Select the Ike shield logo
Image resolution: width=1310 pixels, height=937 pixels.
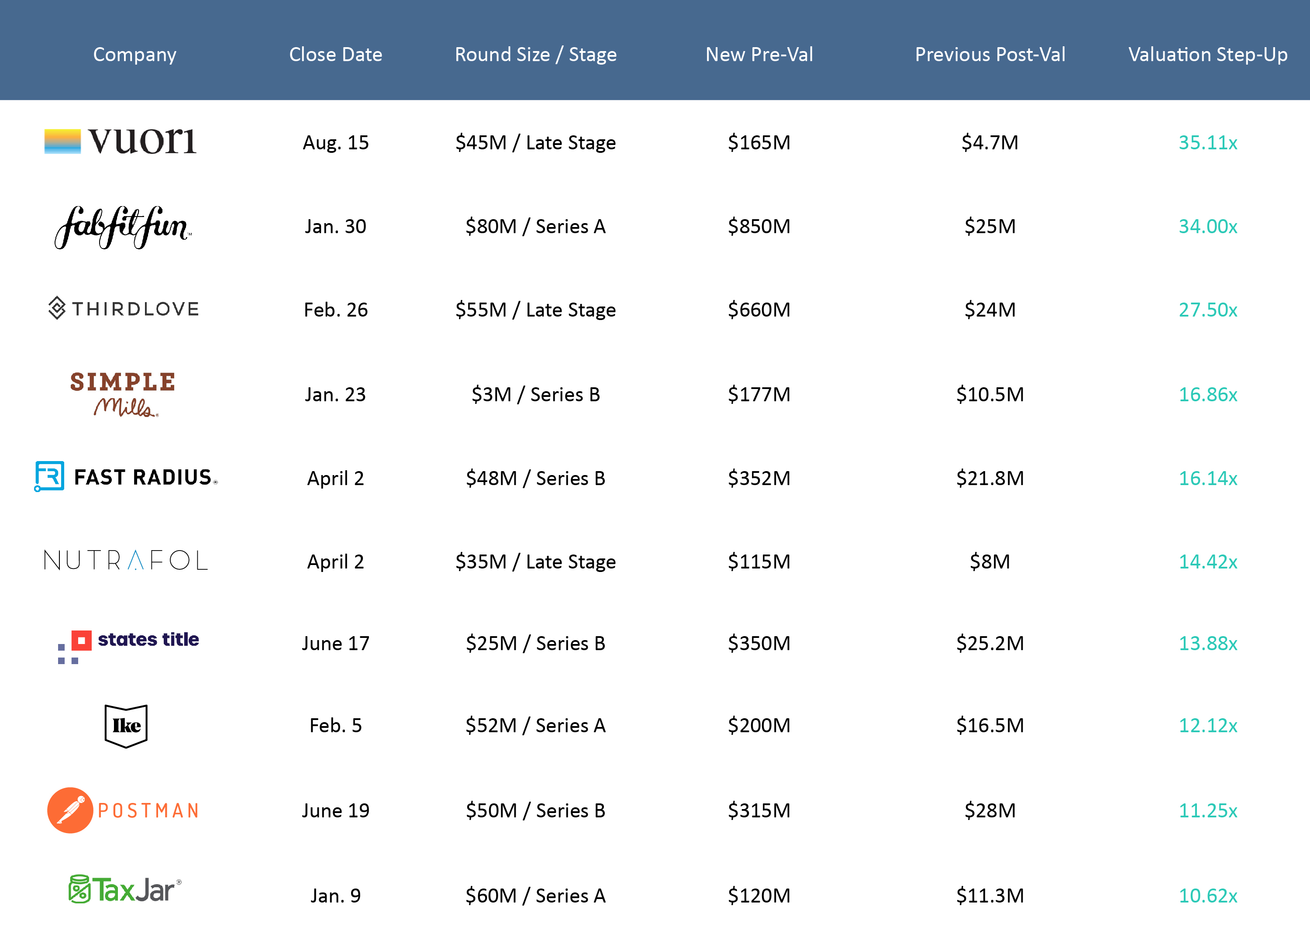click(x=126, y=726)
